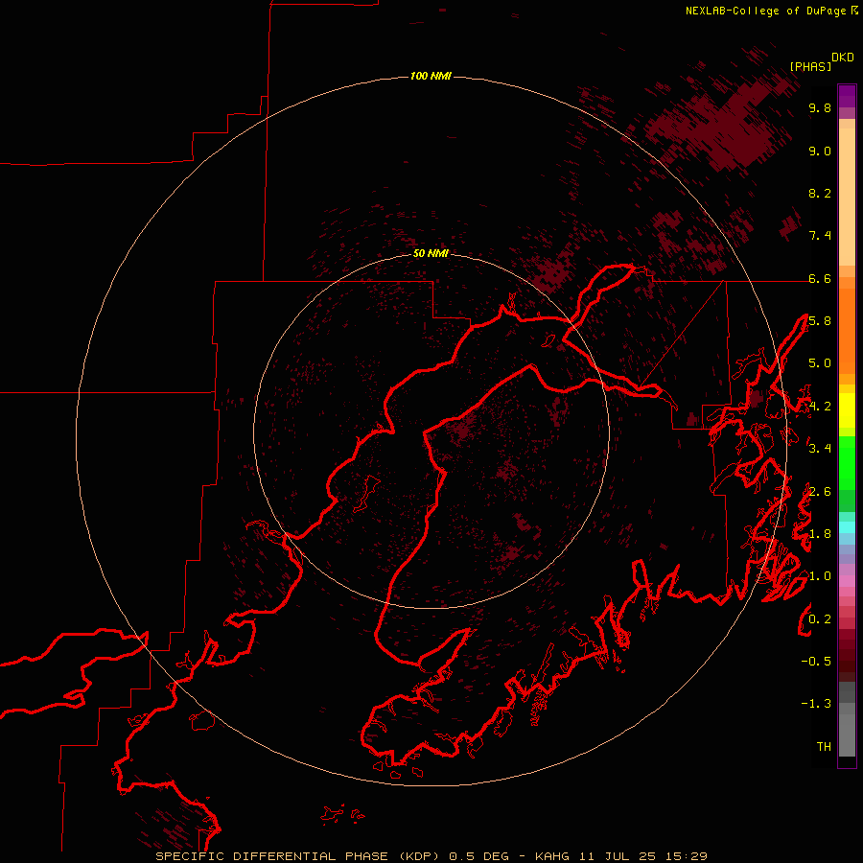Click the -0.5 value on color scale
The image size is (863, 863).
coord(816,662)
